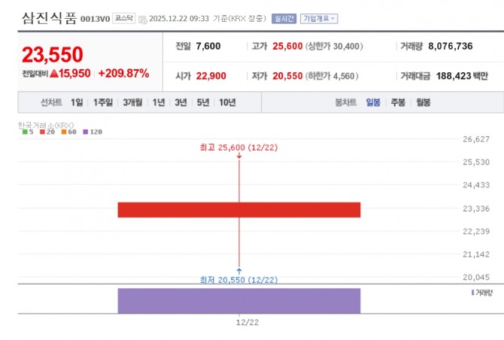Screen dimensions: 504x340
Task: Click the red up-arrow next to 15,950
Action: 54,74
